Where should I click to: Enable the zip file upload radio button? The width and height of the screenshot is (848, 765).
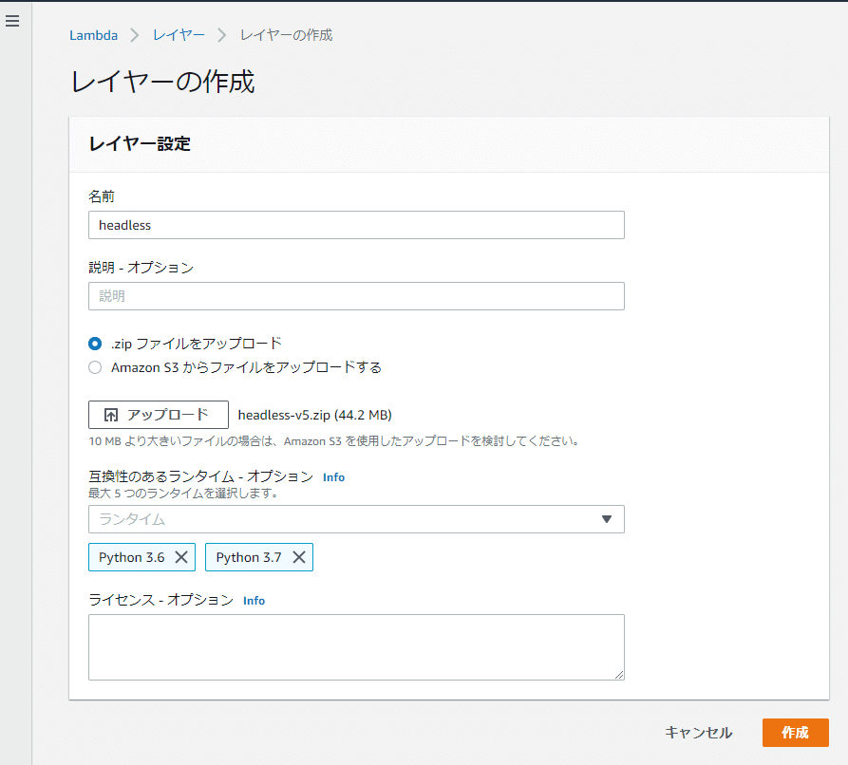pos(94,345)
